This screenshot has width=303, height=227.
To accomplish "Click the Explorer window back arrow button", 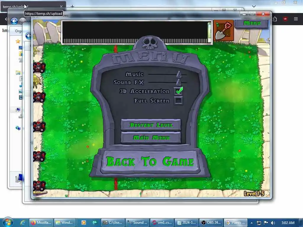I will pyautogui.click(x=14, y=21).
